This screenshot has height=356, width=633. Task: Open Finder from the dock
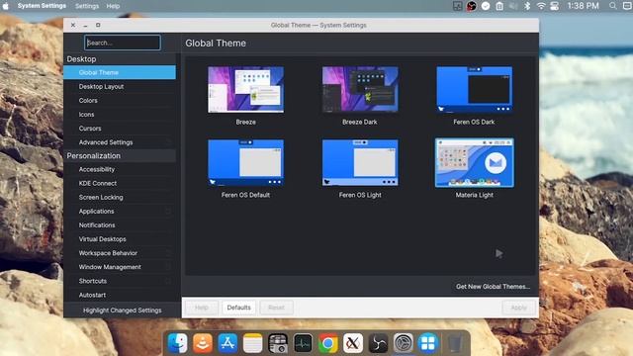tap(178, 343)
